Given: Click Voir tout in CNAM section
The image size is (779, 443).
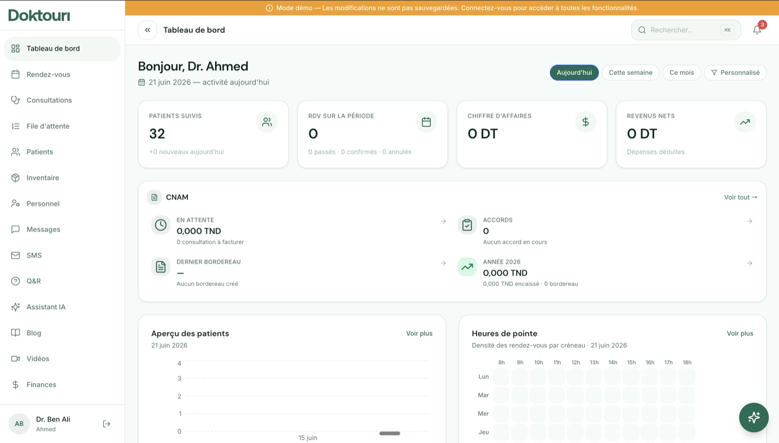Looking at the screenshot, I should (741, 197).
